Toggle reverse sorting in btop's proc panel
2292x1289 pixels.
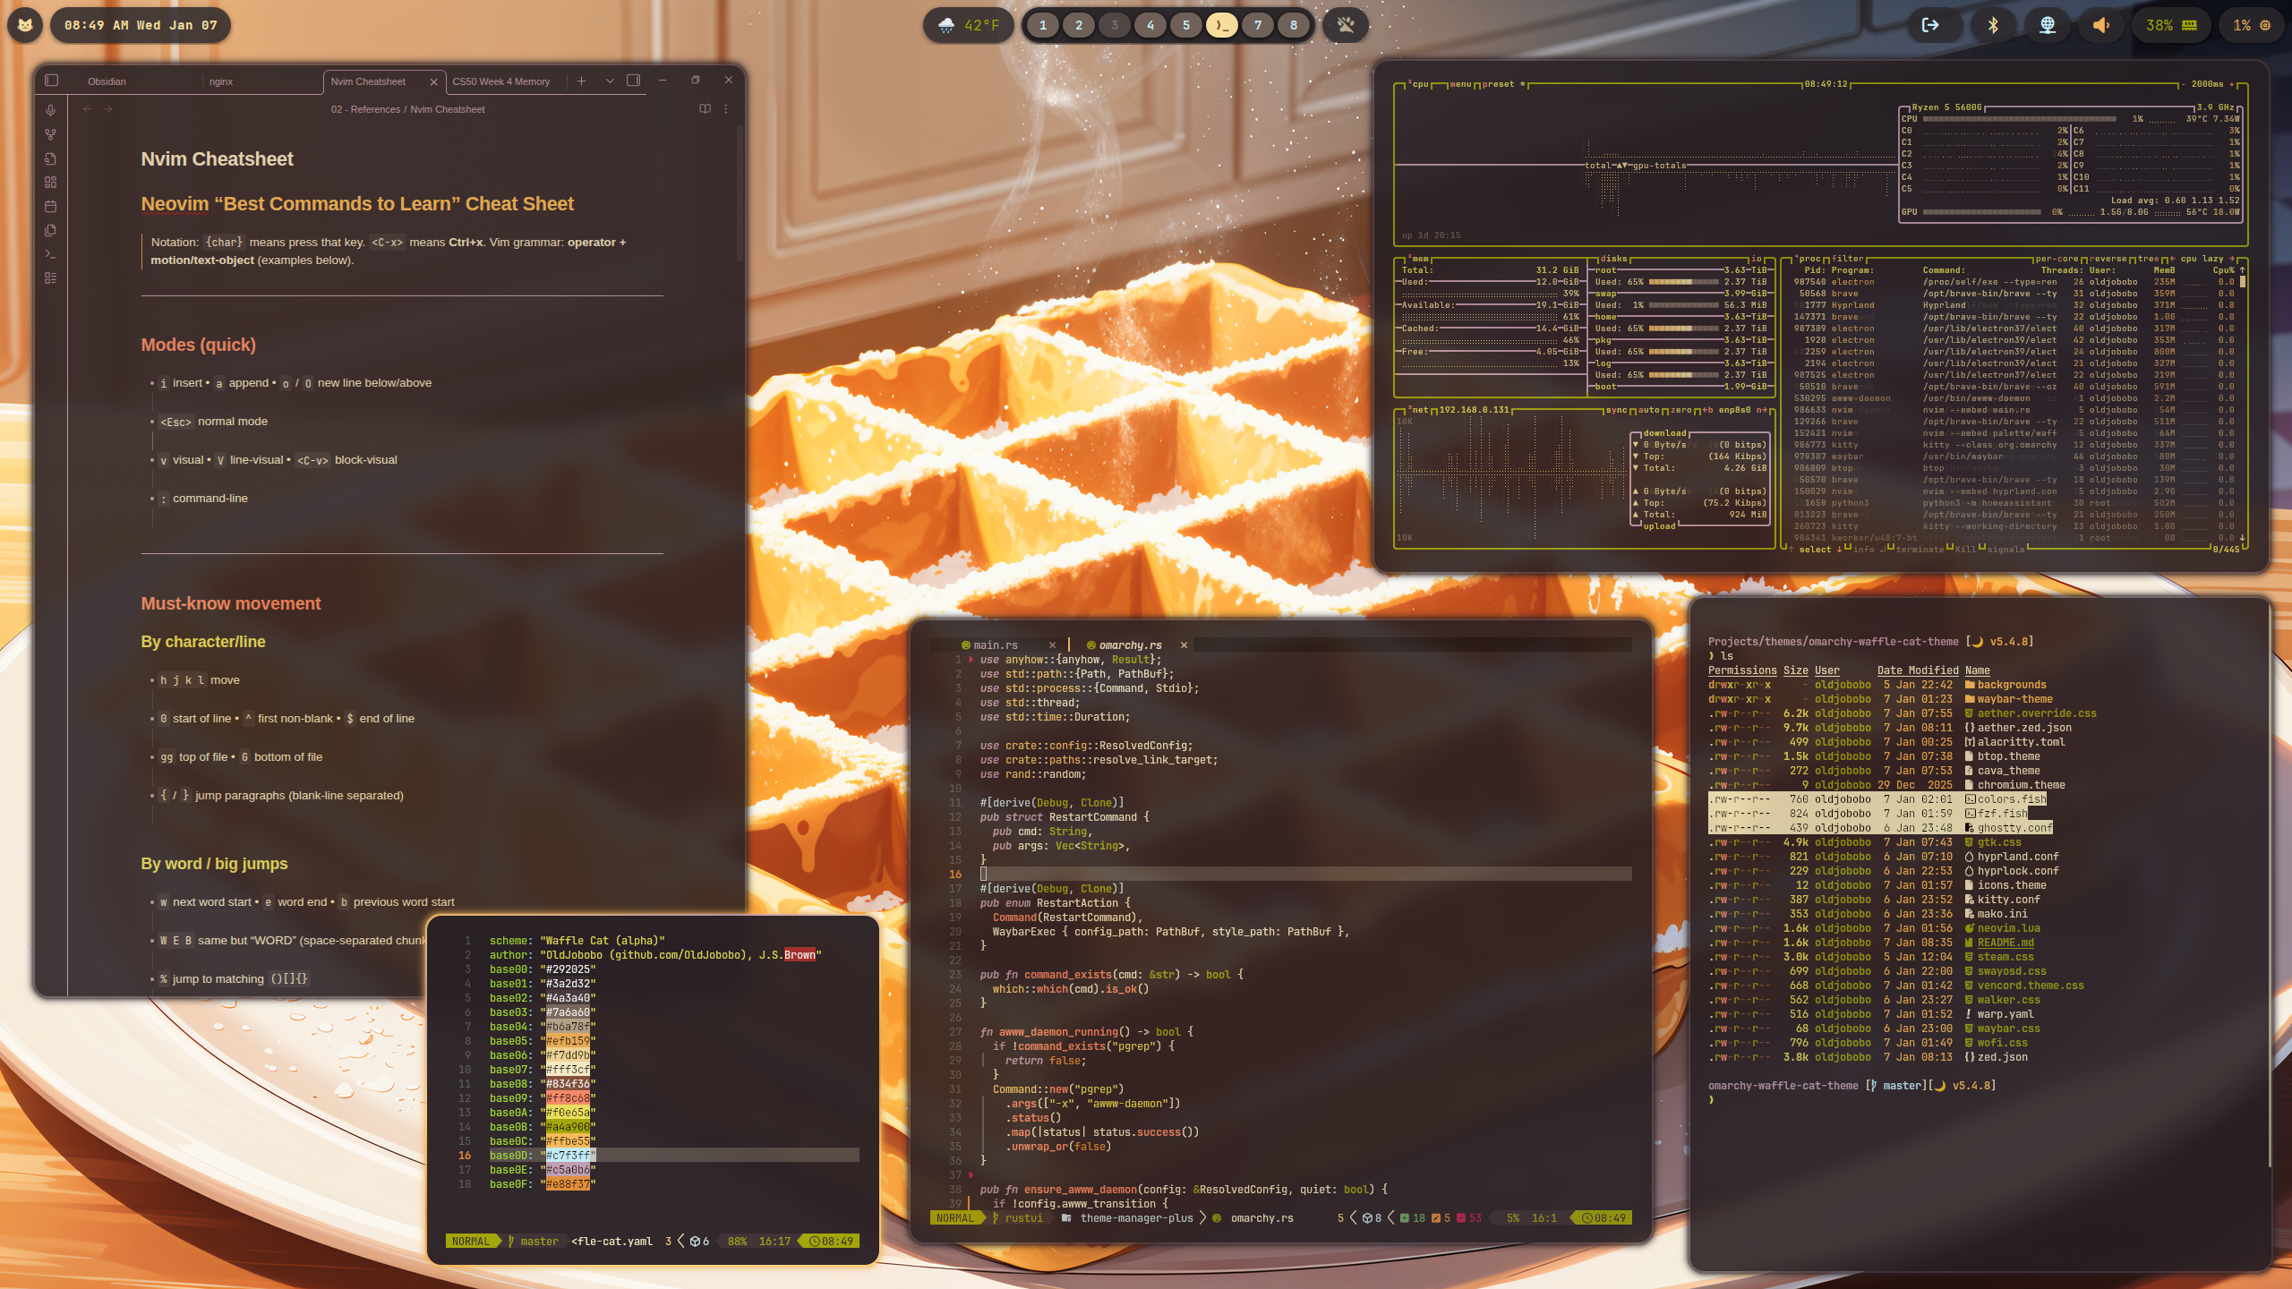coord(2108,261)
